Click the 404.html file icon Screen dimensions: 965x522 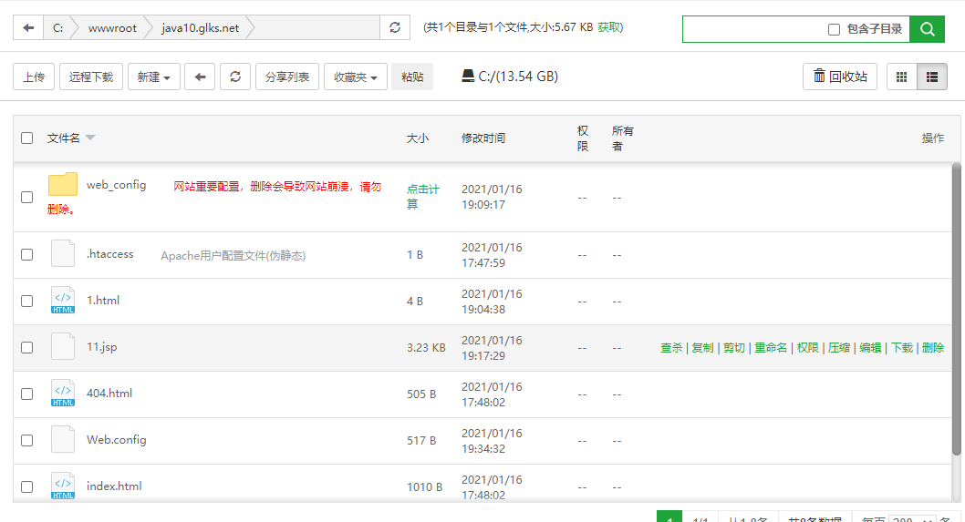63,393
